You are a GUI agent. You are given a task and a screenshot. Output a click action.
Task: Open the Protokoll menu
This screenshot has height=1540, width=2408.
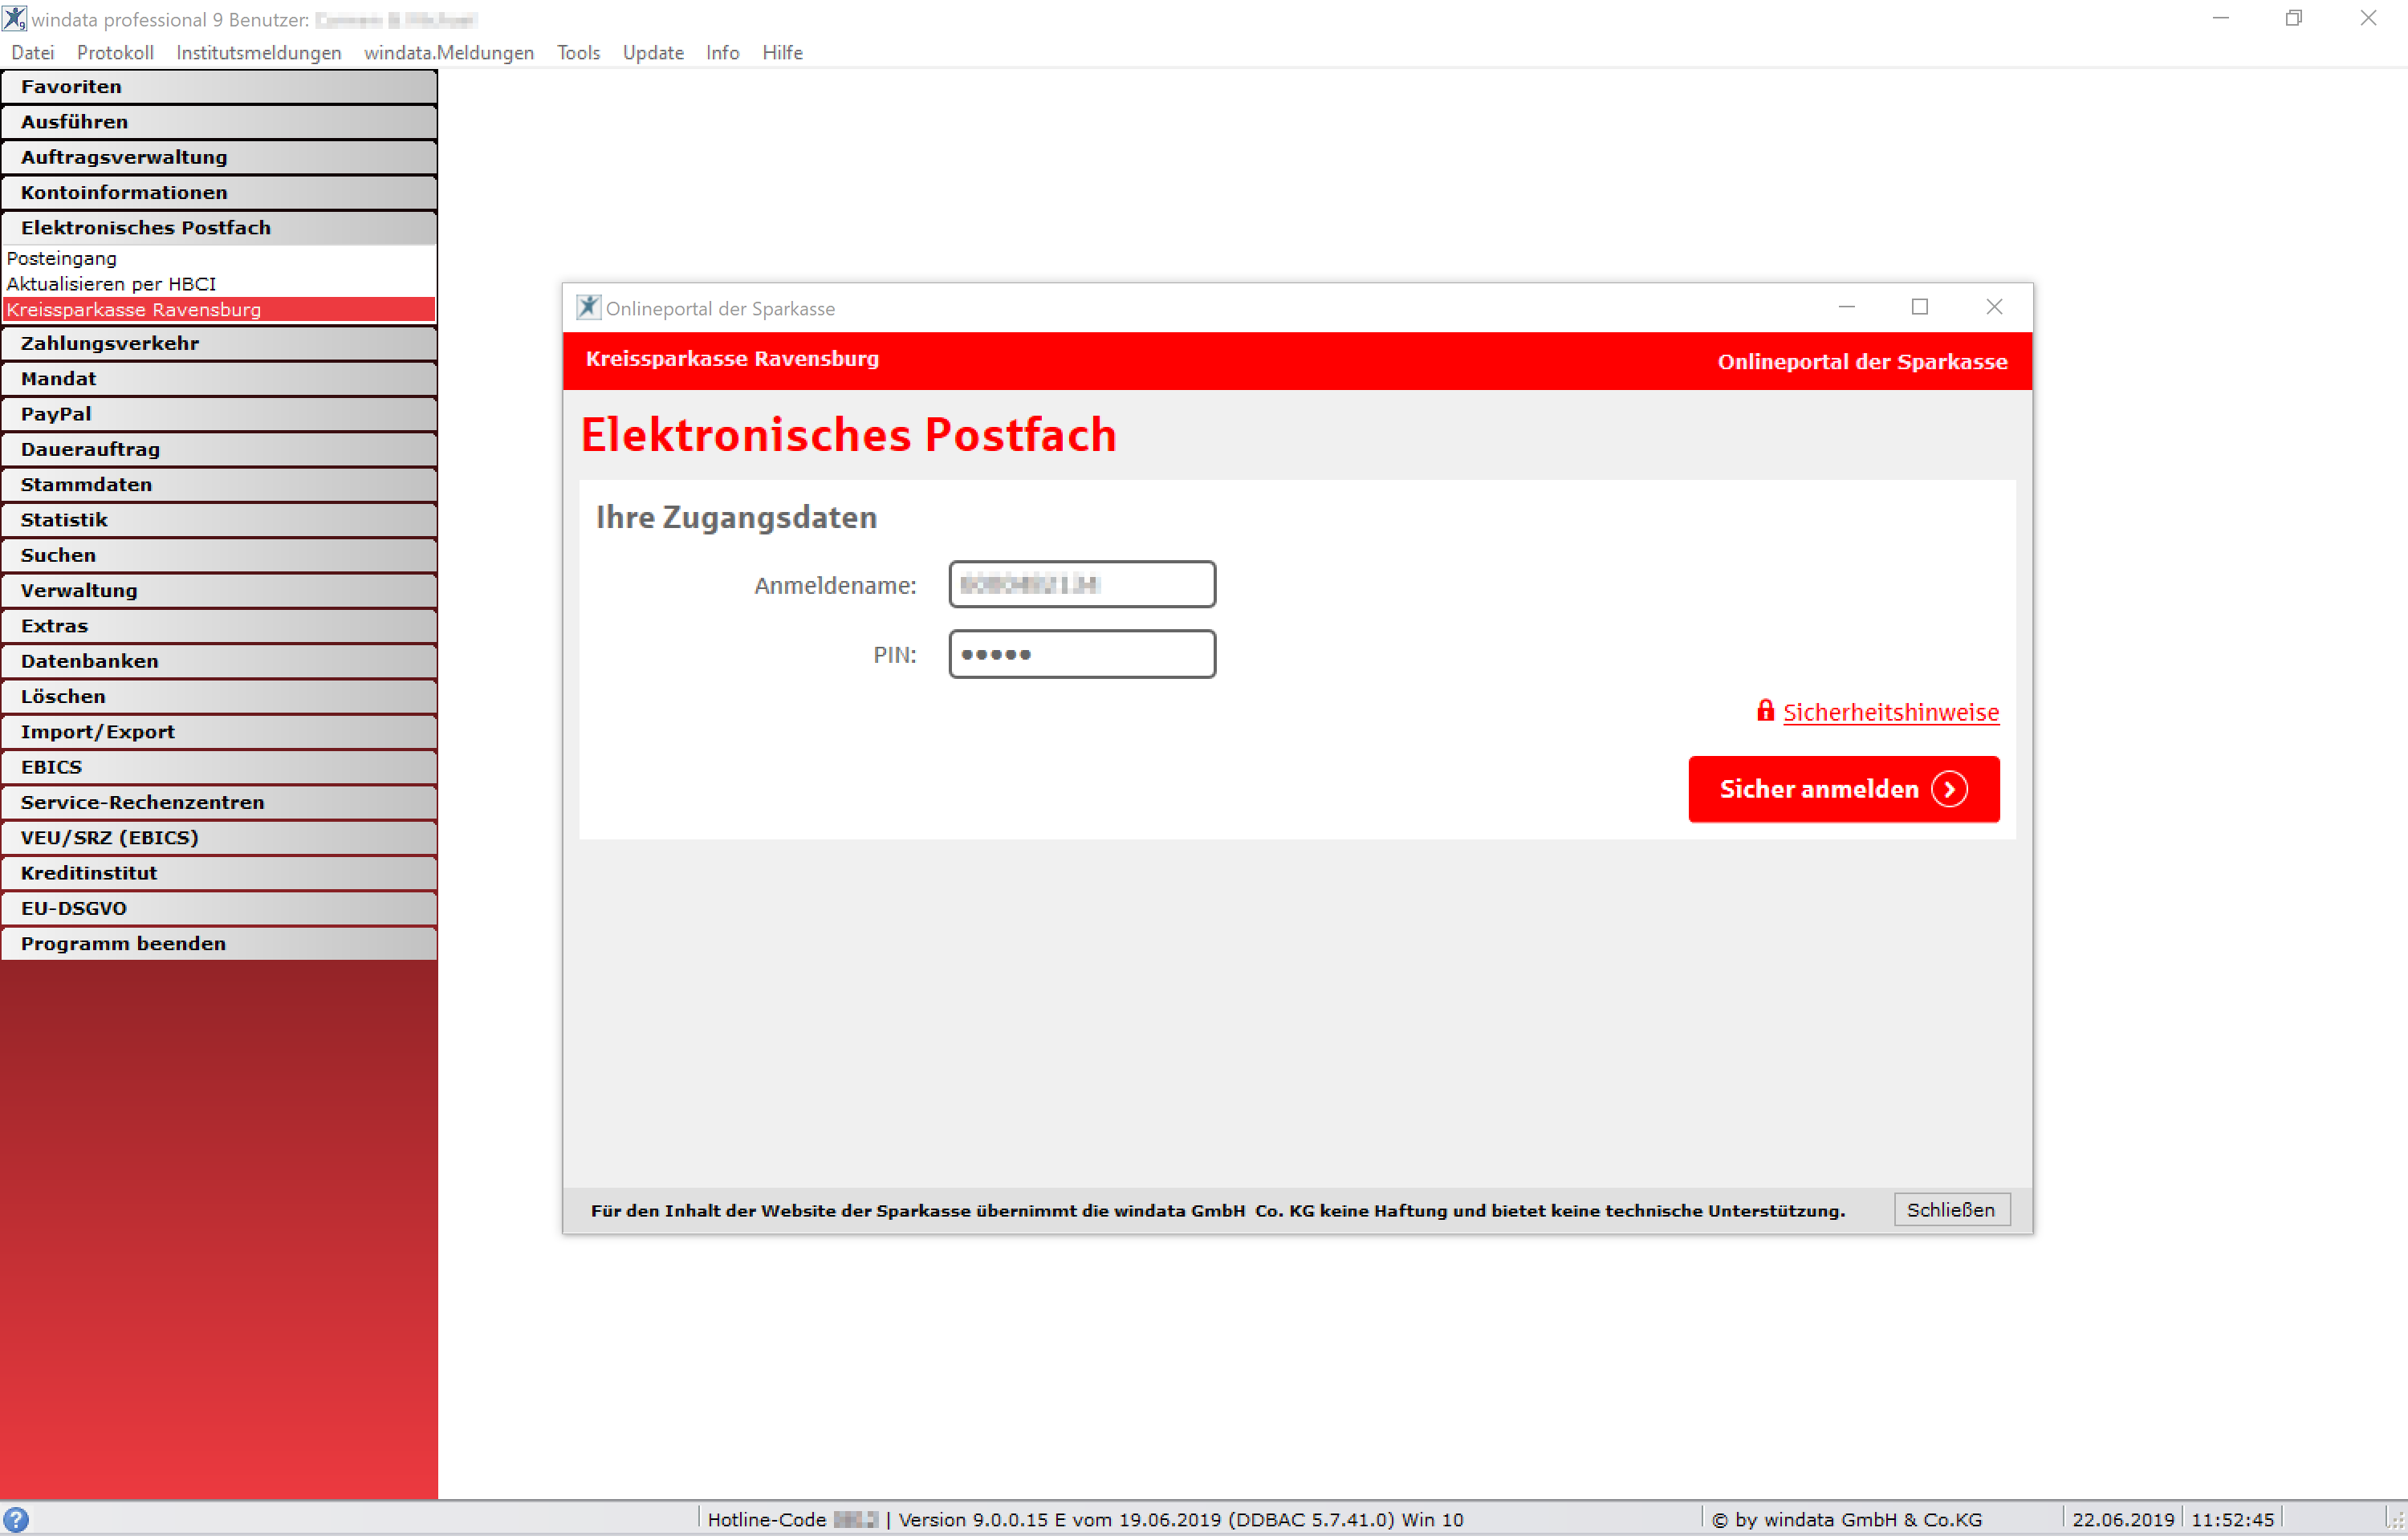pos(115,52)
